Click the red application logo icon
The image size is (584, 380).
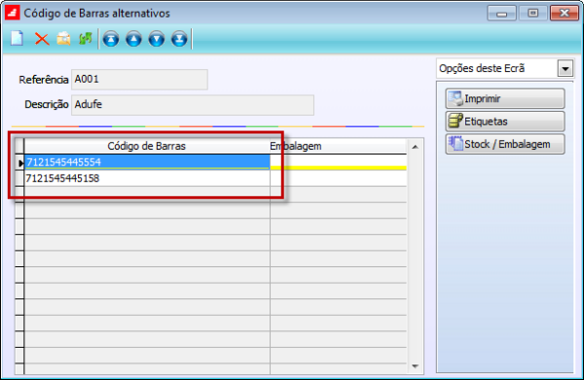coord(13,14)
